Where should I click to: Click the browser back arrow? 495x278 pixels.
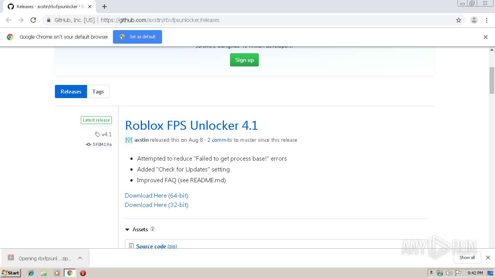pos(9,20)
